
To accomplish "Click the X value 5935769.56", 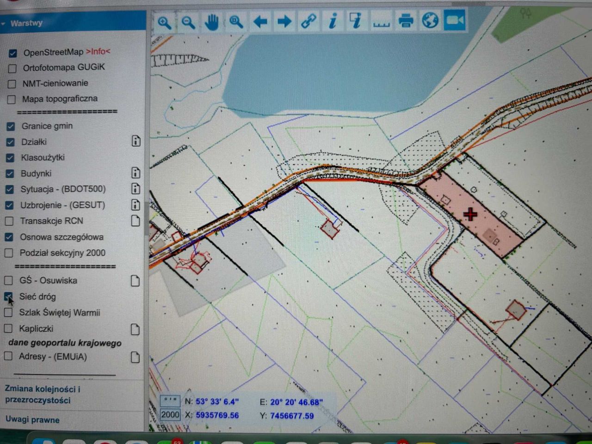I will (217, 415).
